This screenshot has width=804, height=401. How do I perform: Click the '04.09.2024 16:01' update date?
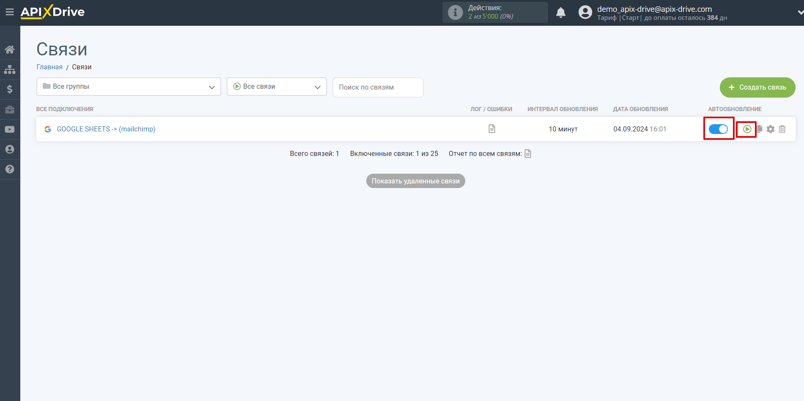click(x=640, y=129)
